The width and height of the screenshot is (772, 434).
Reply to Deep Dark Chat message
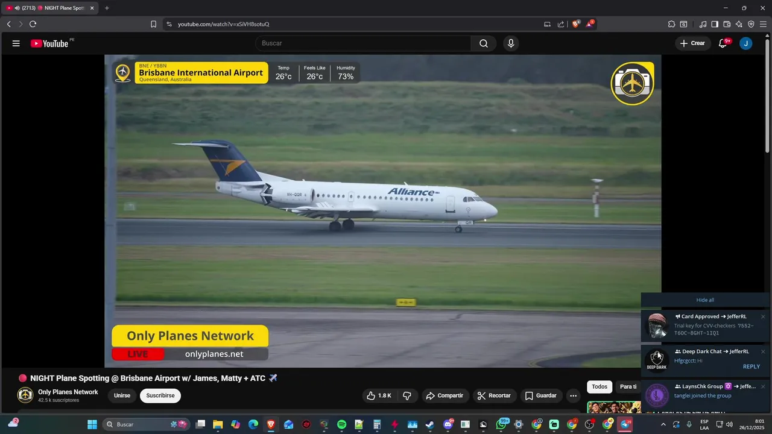click(751, 366)
